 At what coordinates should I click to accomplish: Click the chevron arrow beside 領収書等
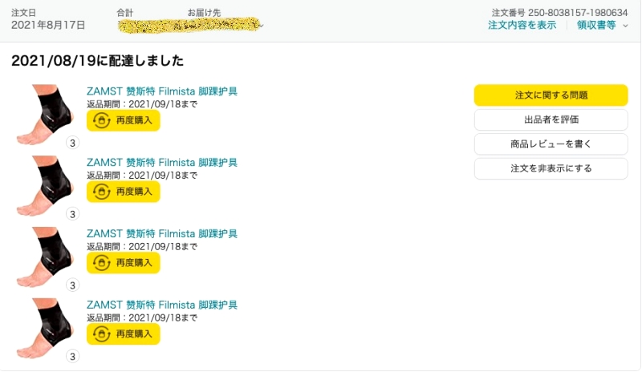coord(626,26)
